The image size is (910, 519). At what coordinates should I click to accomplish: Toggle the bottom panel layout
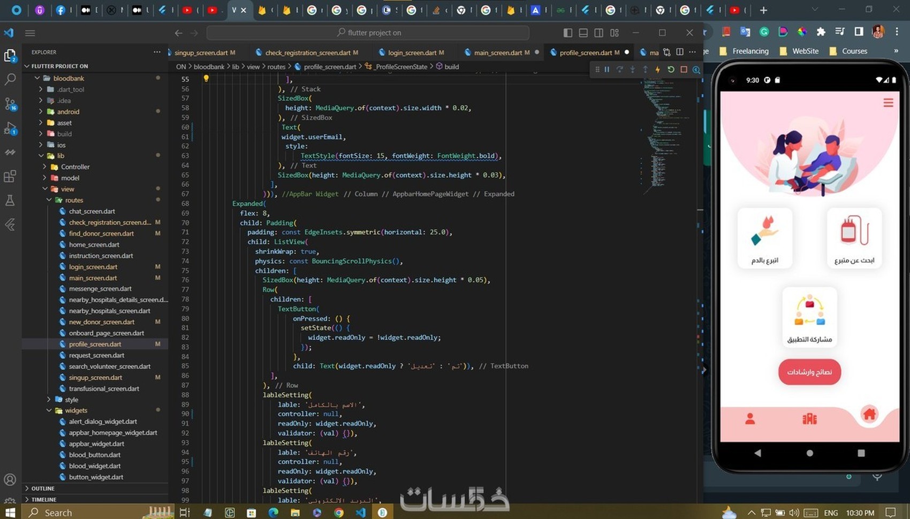pos(583,33)
